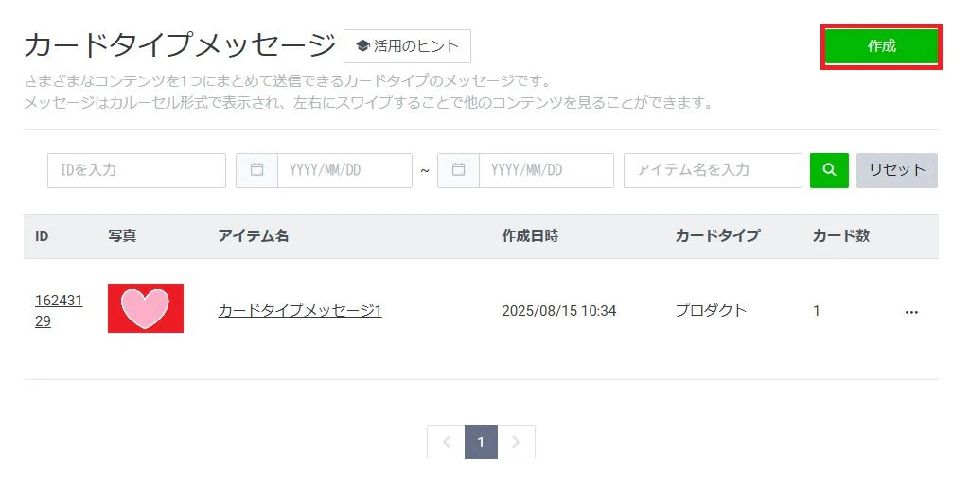Click the カードタイプ column header
The height and width of the screenshot is (485, 970).
pyautogui.click(x=717, y=236)
